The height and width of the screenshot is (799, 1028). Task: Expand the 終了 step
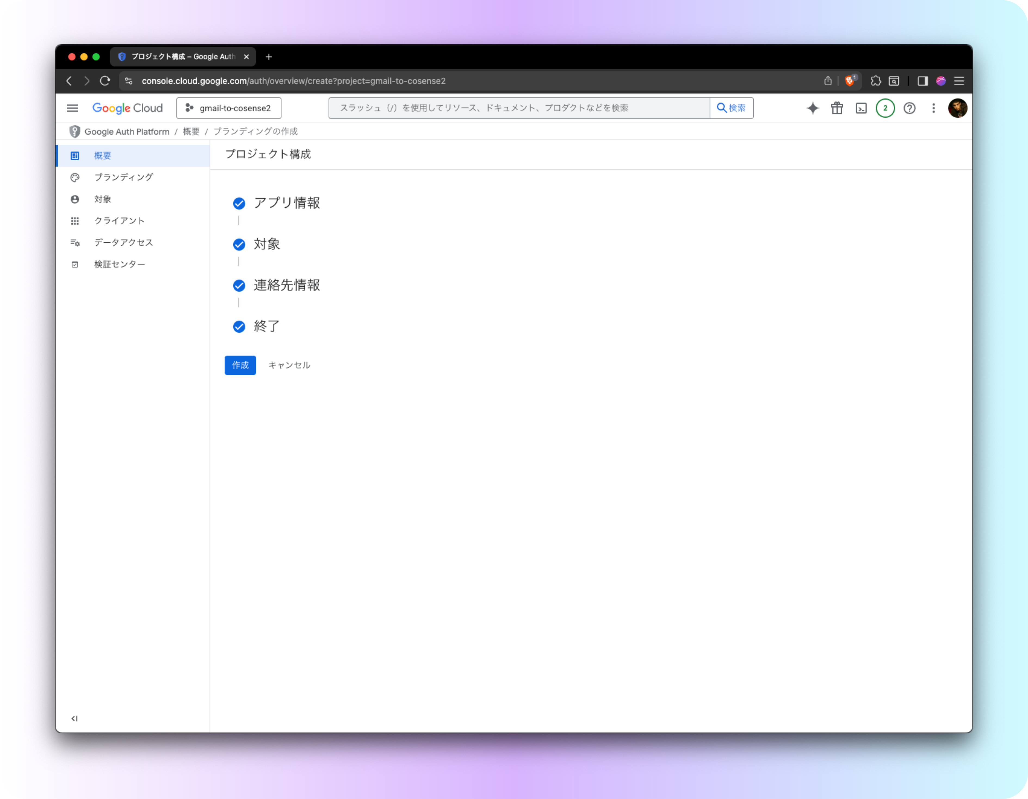tap(267, 326)
